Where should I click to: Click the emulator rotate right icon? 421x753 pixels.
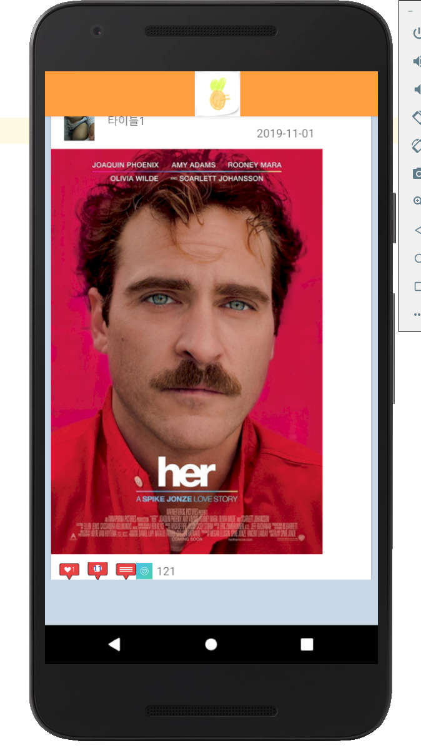click(x=417, y=145)
